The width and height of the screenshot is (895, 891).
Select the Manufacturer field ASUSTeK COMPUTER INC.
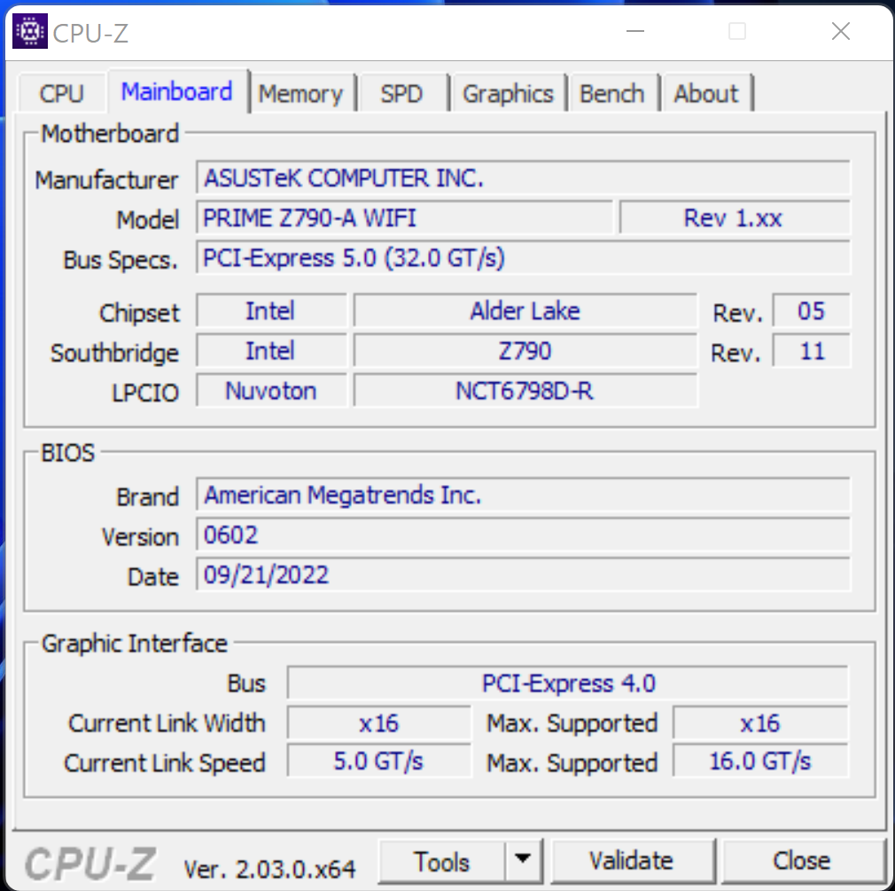523,177
